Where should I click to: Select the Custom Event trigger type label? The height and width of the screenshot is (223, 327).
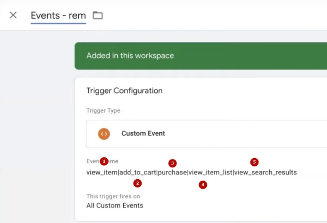(x=143, y=133)
